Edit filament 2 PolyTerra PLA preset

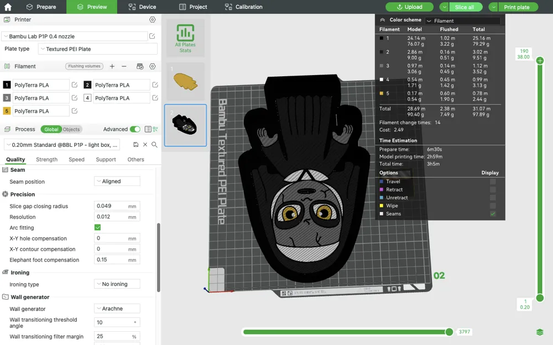(x=155, y=85)
